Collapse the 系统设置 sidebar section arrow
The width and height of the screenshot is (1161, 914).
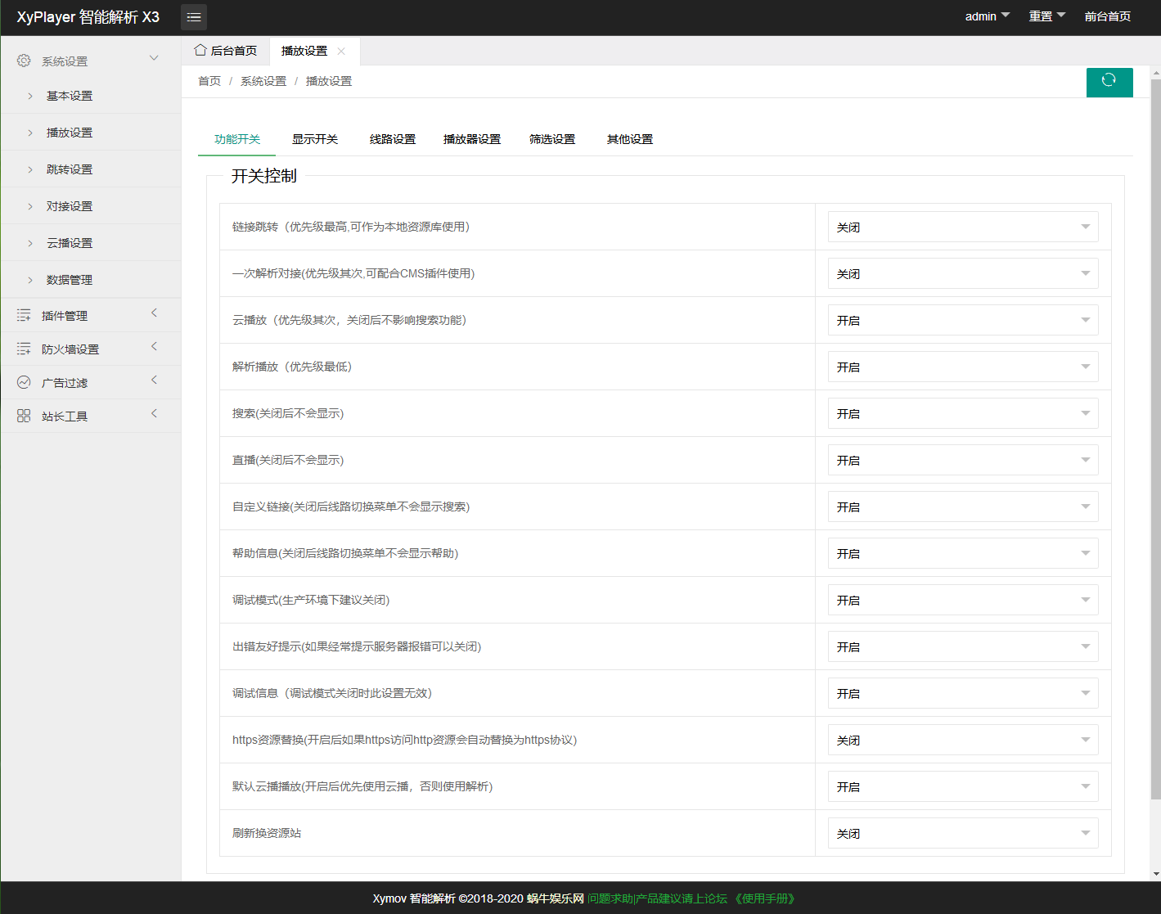[154, 58]
